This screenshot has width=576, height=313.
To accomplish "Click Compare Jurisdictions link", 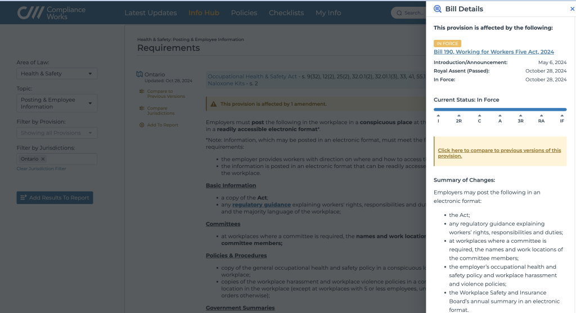I will pos(160,111).
